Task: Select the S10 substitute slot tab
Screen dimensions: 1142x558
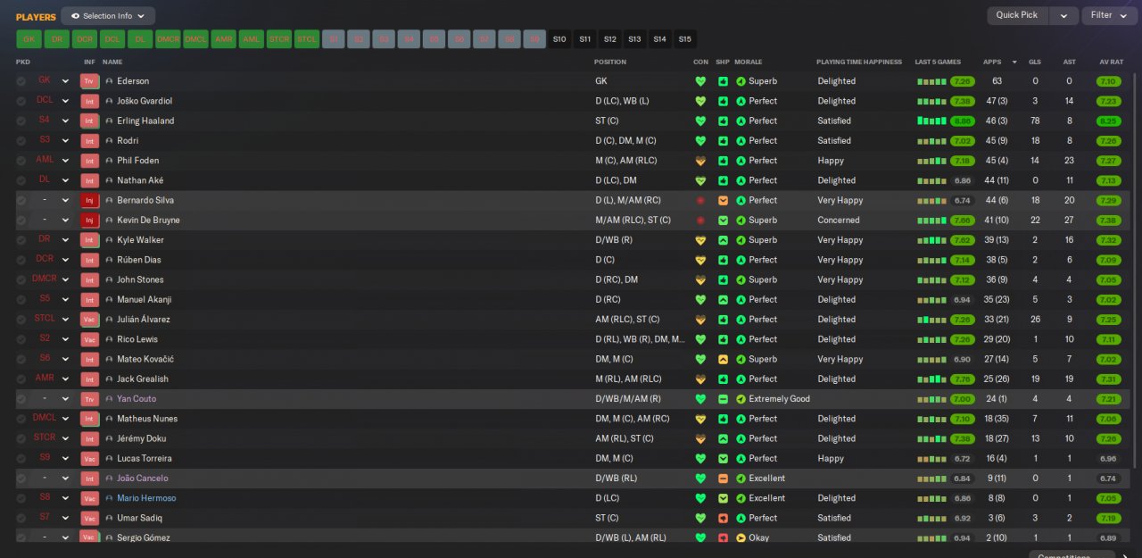Action: (x=559, y=39)
